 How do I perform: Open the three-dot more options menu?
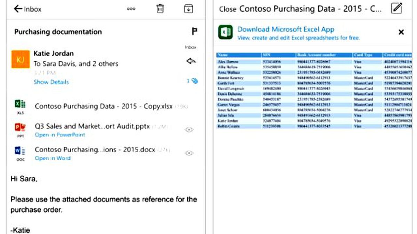point(131,9)
